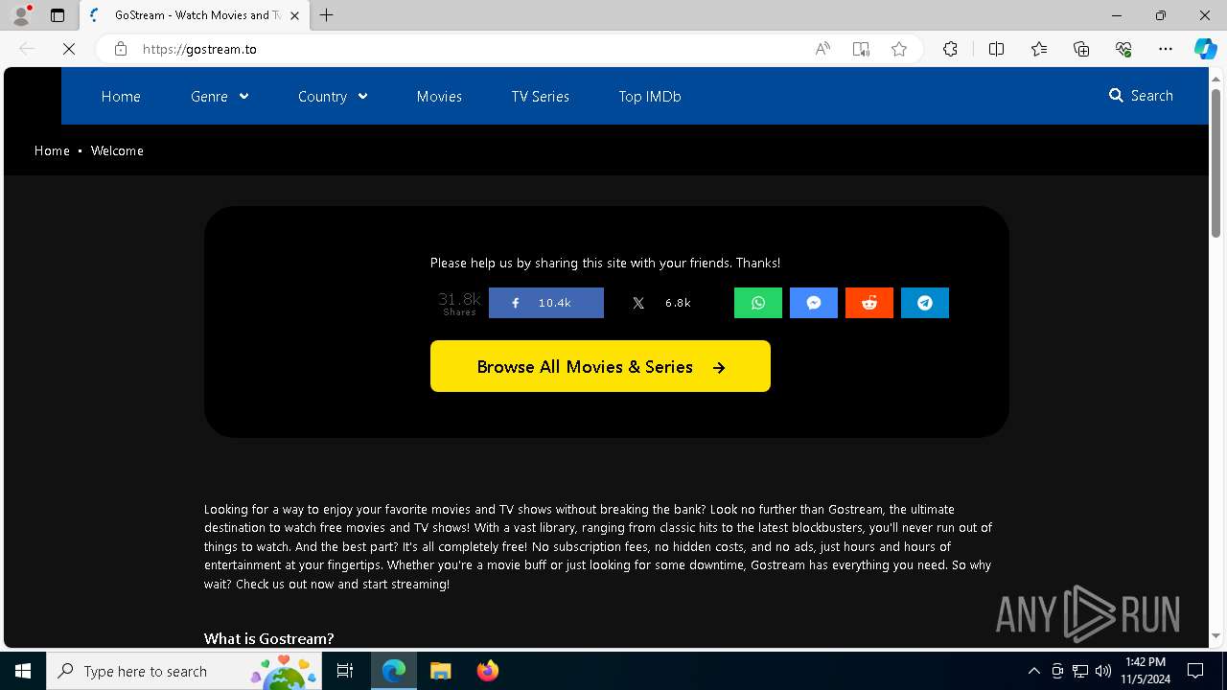Open the Windows Start menu
The width and height of the screenshot is (1227, 690).
[x=23, y=671]
